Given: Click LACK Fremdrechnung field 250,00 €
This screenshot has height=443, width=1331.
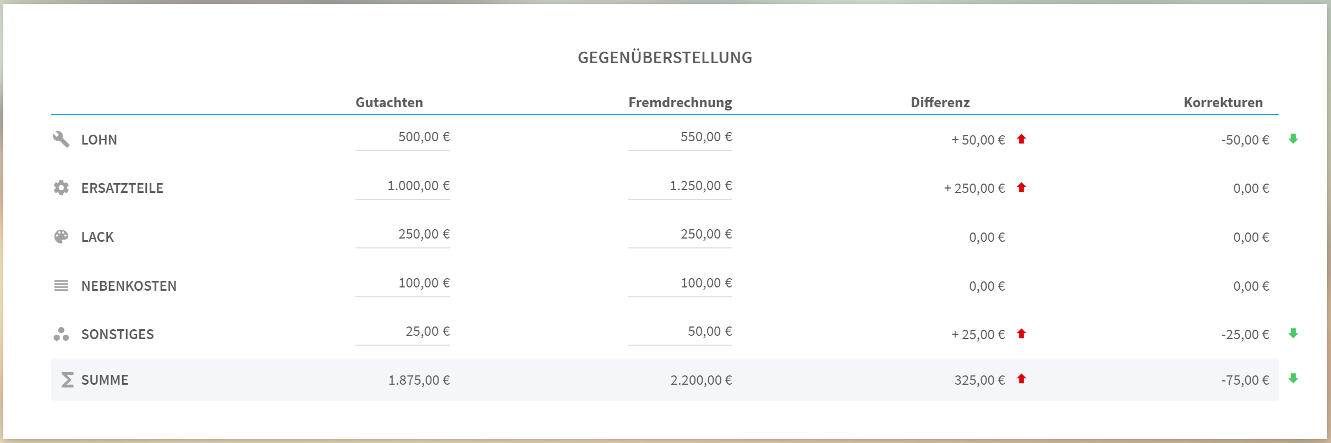Looking at the screenshot, I should coord(680,235).
